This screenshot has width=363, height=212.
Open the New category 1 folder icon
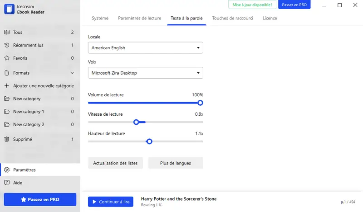tap(7, 112)
